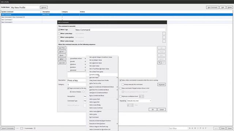This screenshot has height=131, width=234.
Task: Select the 'Active Window' radio button
Action: pyautogui.click(x=71, y=92)
